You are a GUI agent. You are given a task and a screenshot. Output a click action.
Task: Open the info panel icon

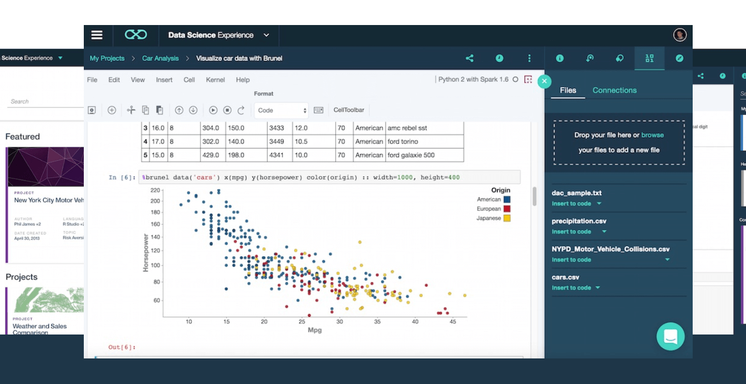(x=559, y=58)
